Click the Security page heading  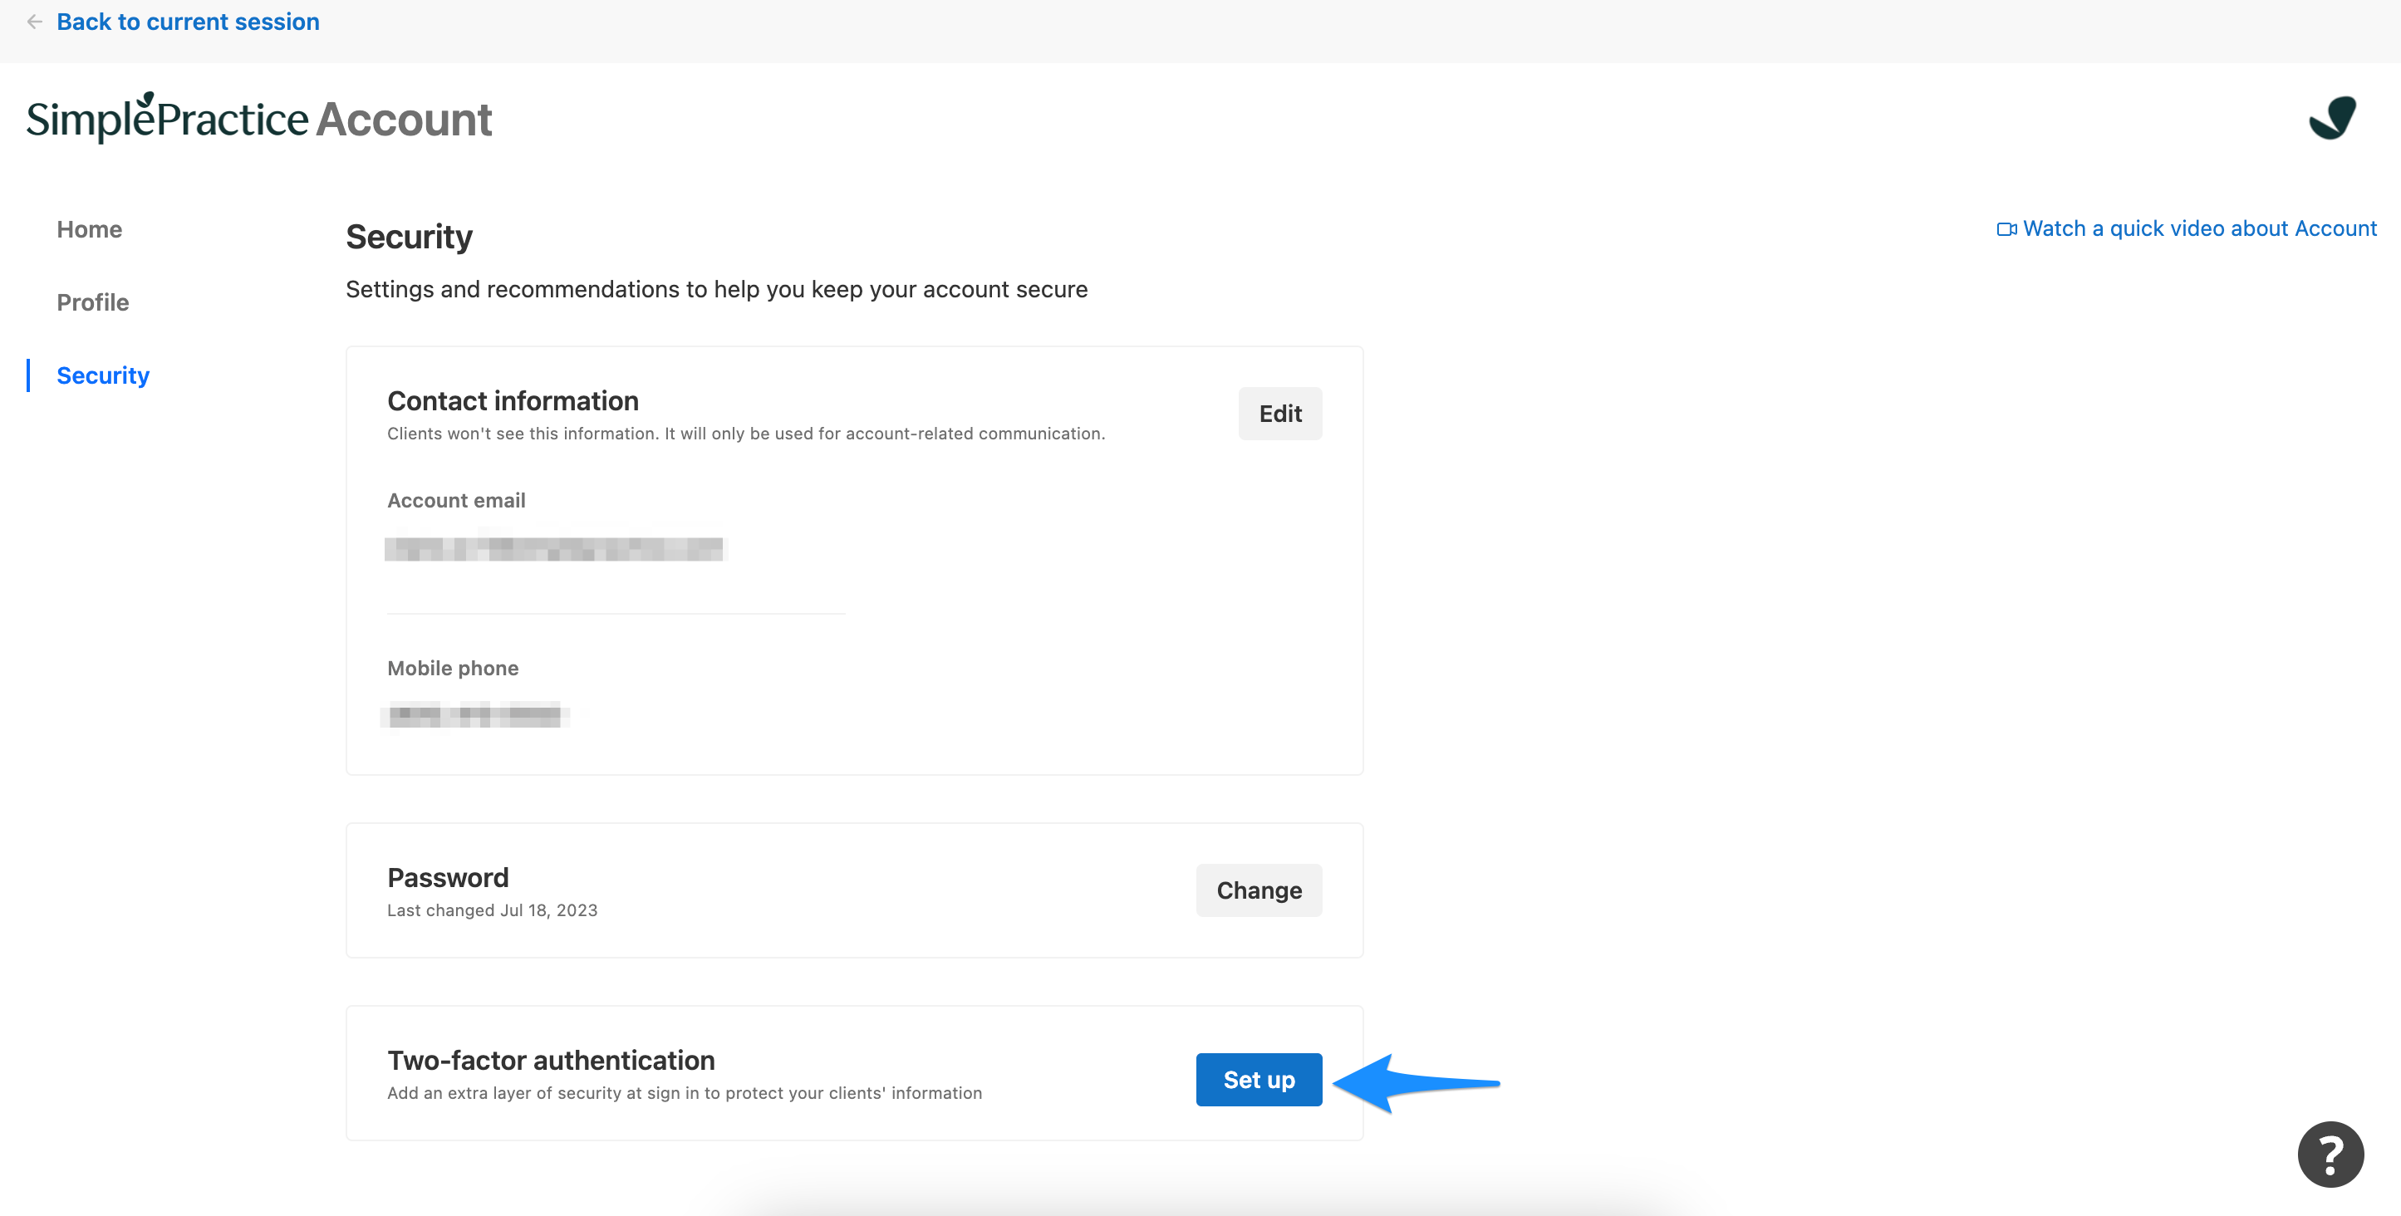410,237
